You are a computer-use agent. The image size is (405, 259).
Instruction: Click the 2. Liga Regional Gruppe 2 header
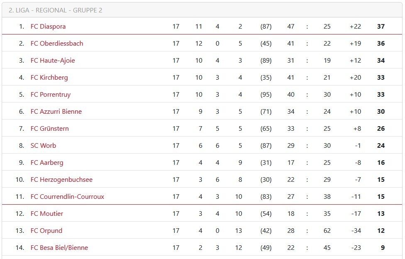56,10
